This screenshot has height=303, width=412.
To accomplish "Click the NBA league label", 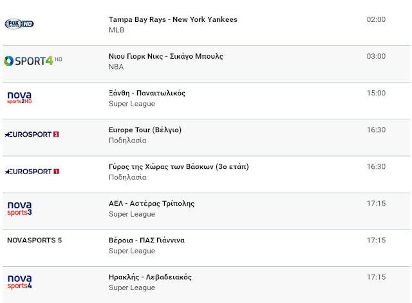I will coord(116,66).
